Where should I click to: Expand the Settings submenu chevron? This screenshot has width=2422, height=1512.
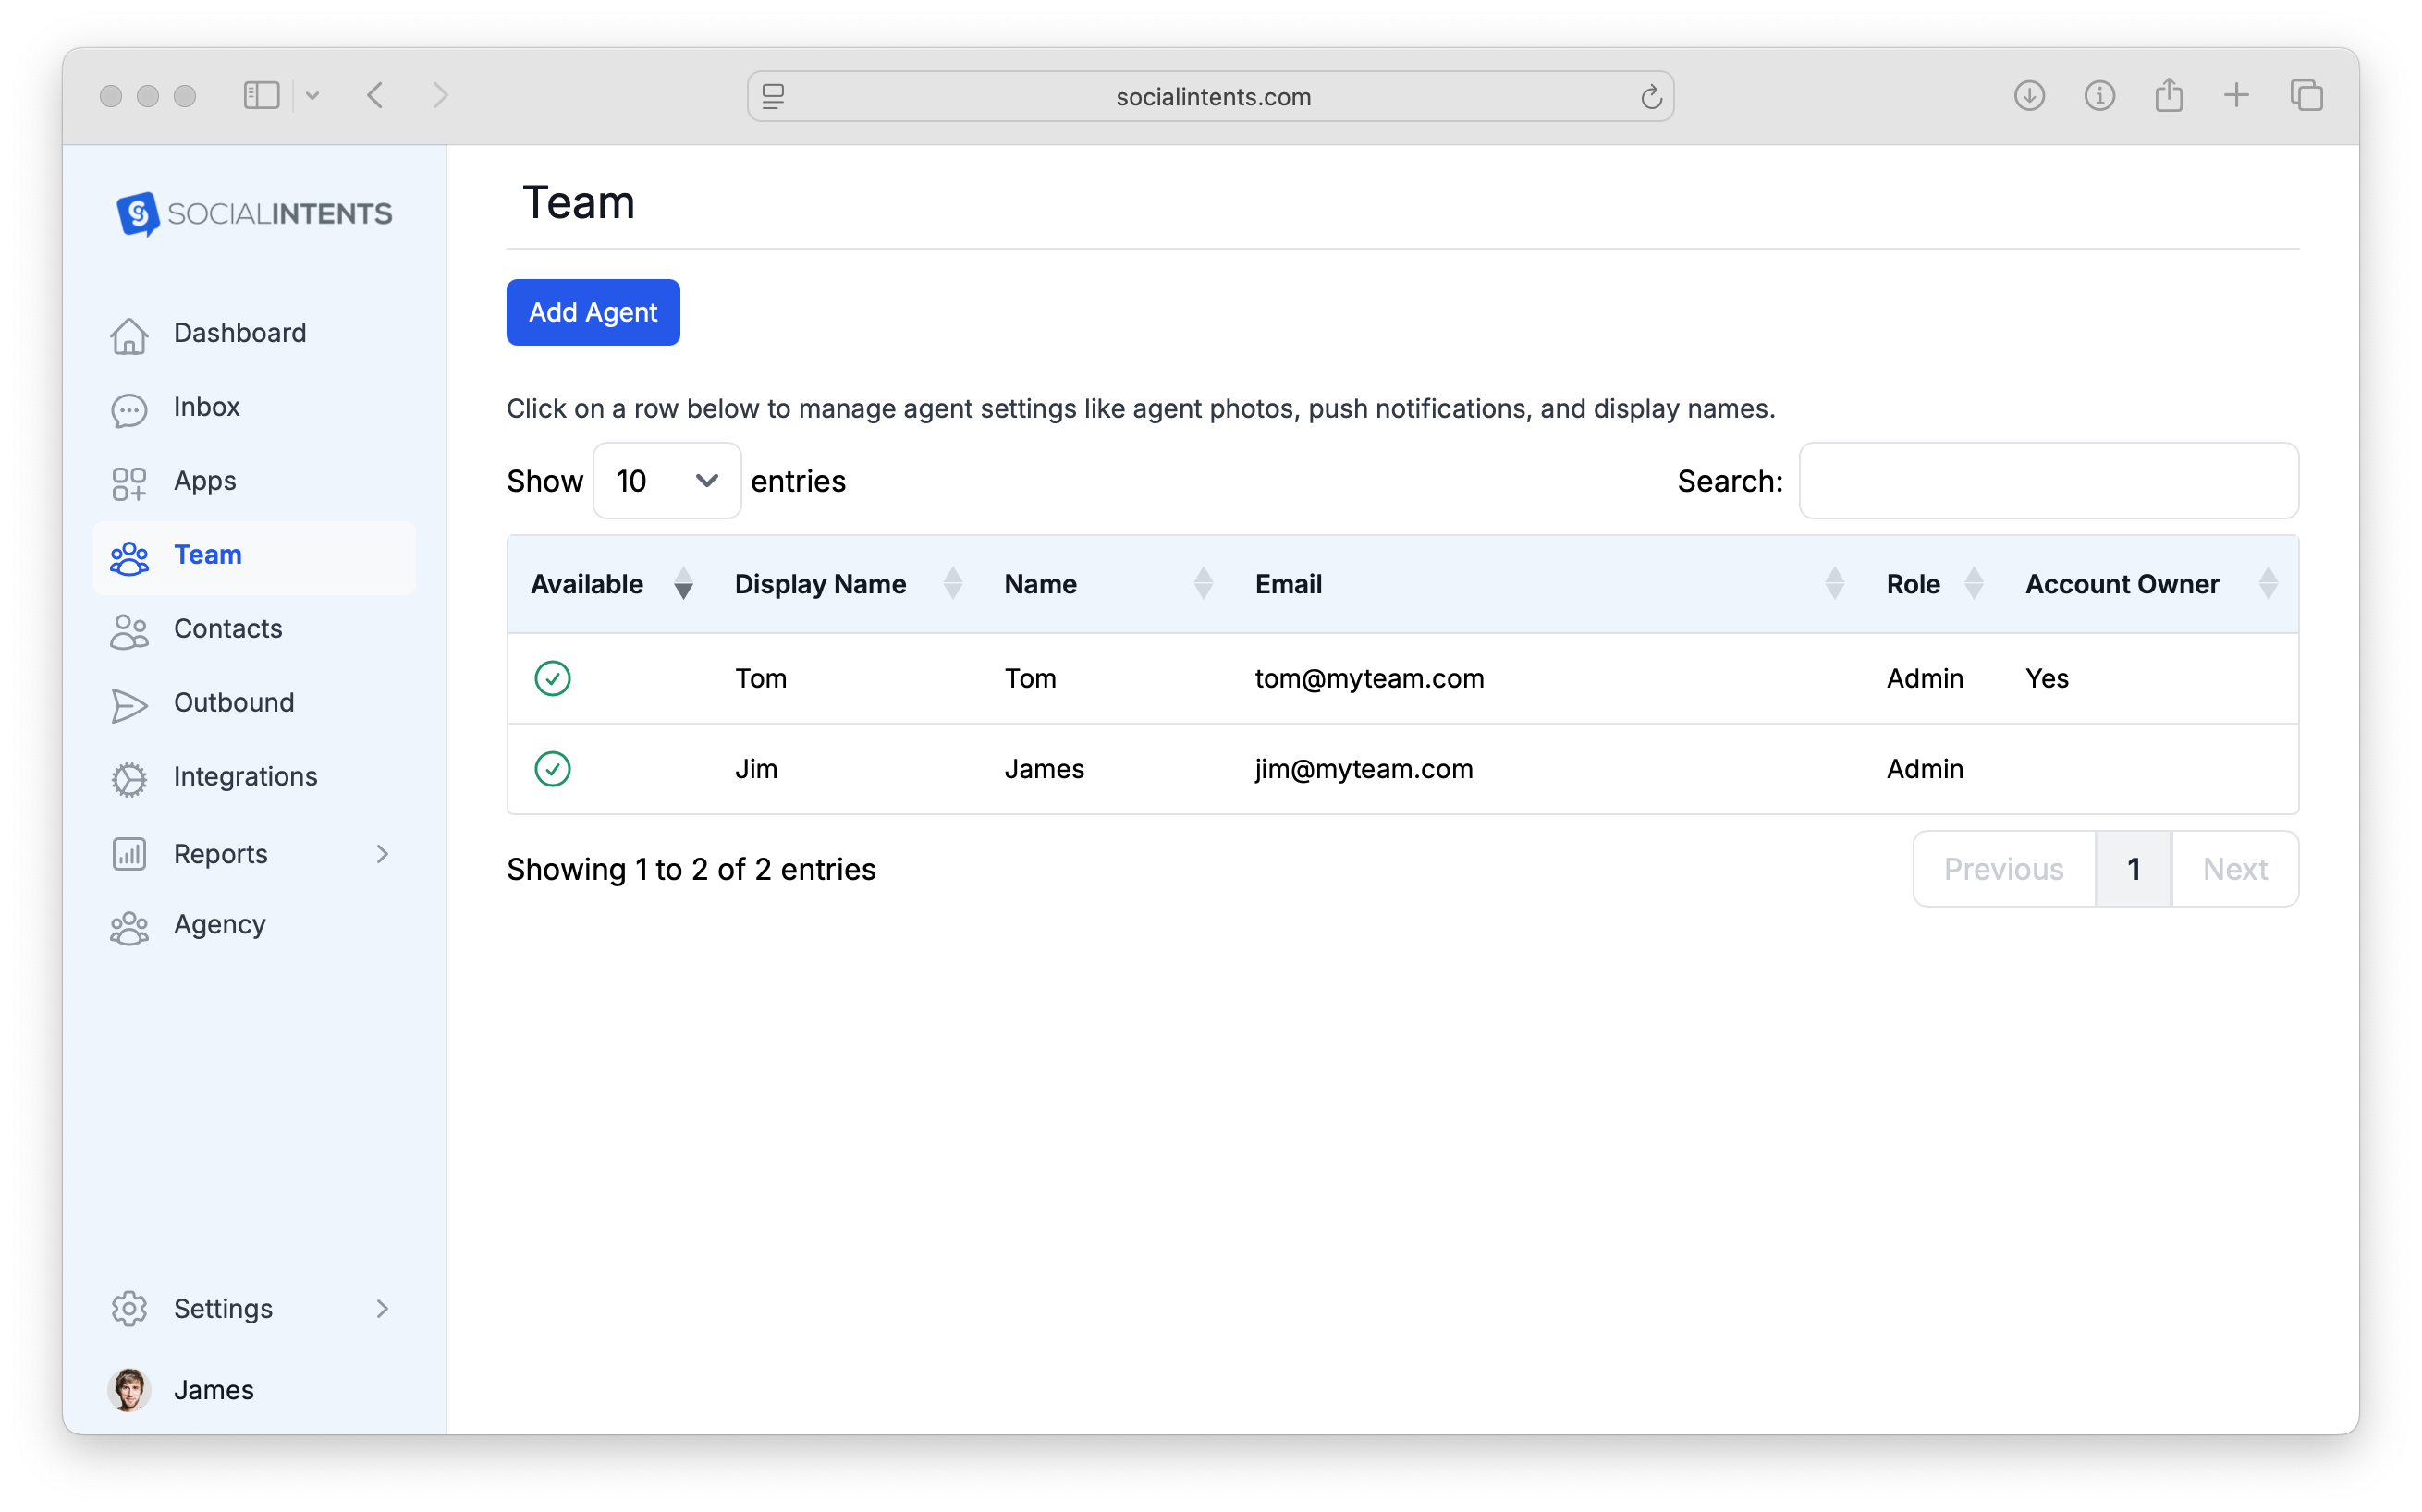tap(382, 1309)
